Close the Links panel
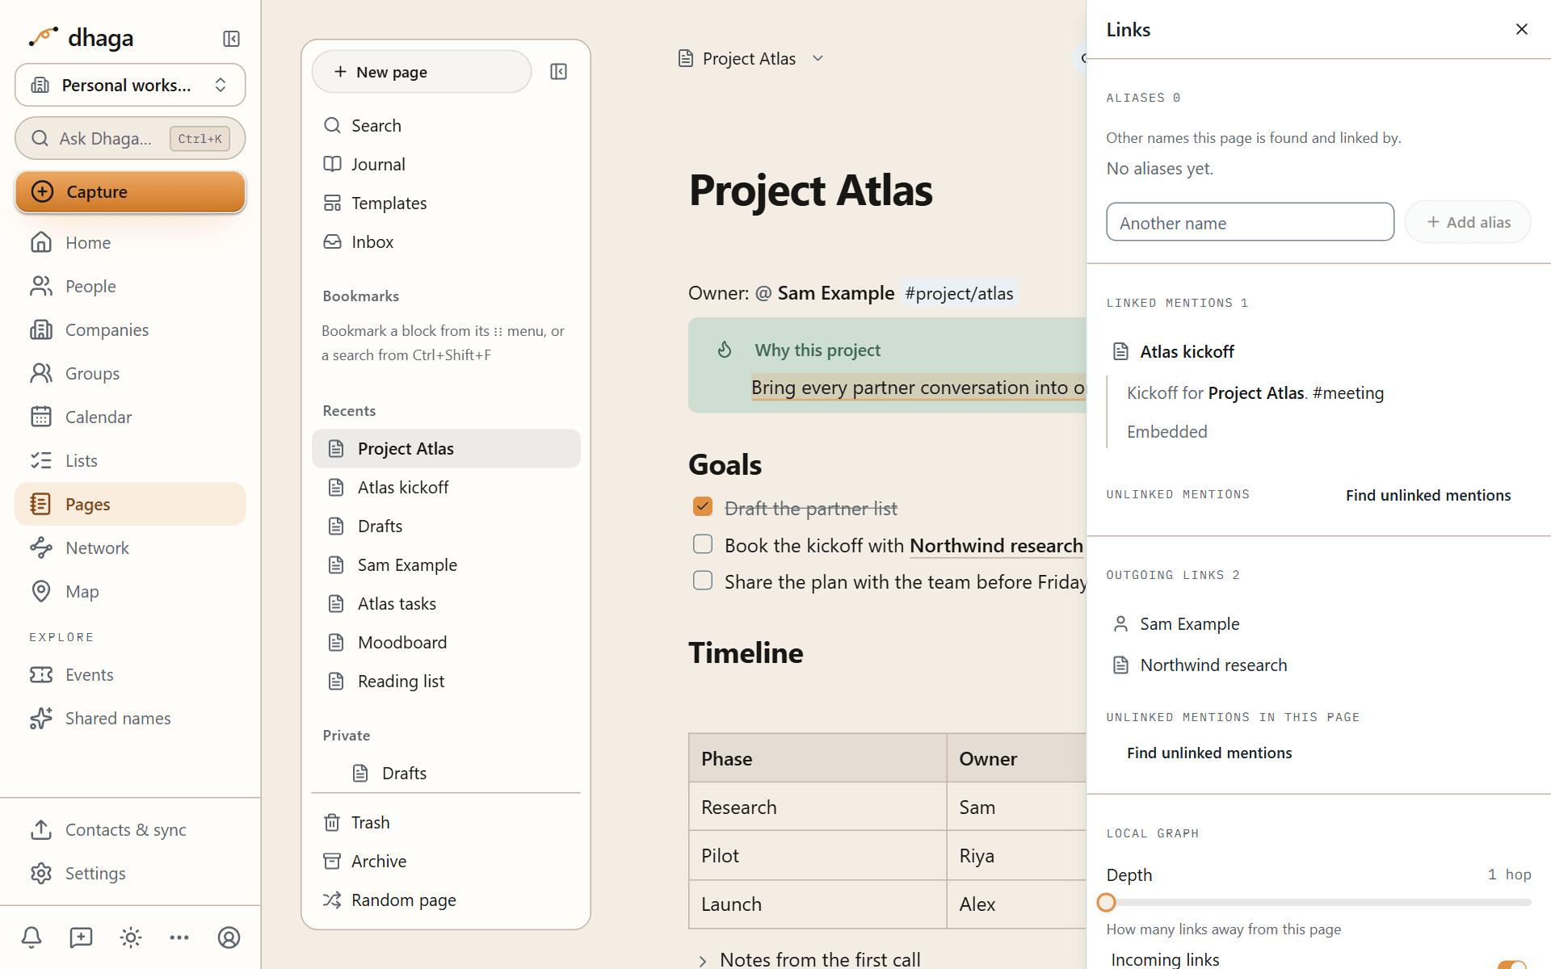The image size is (1551, 969). coord(1522,29)
